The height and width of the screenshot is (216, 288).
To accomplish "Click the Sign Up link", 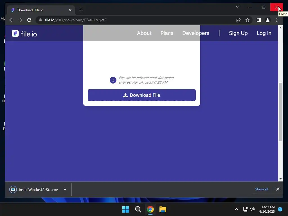I will click(238, 33).
